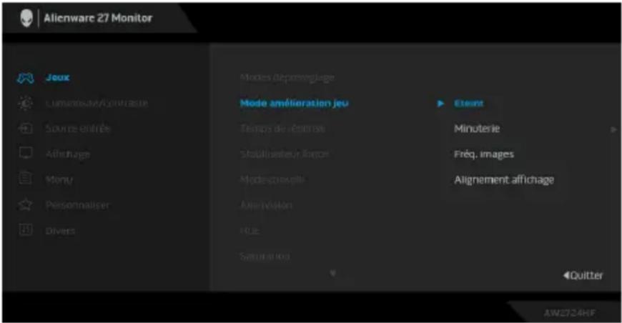Choose the Fréq. images option
622x323 pixels.
click(x=484, y=154)
